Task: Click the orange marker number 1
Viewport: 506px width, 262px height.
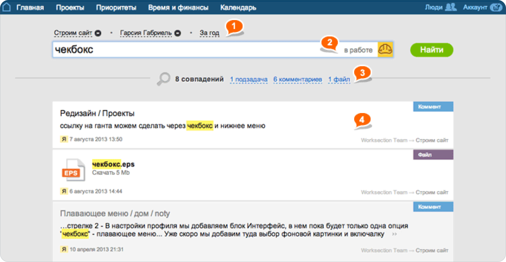Action: 235,27
